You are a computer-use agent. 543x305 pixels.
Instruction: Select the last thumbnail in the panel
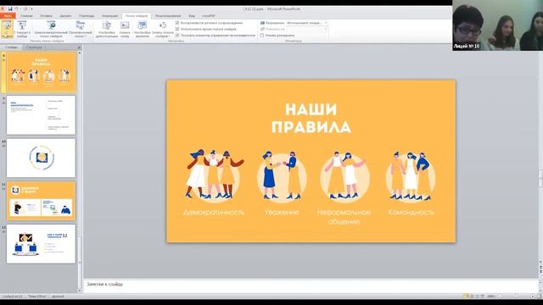coord(41,244)
